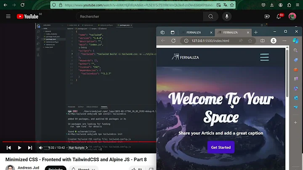The height and width of the screenshot is (170, 303).
Task: Click Edge read aloud icon
Action: pyautogui.click(x=240, y=41)
